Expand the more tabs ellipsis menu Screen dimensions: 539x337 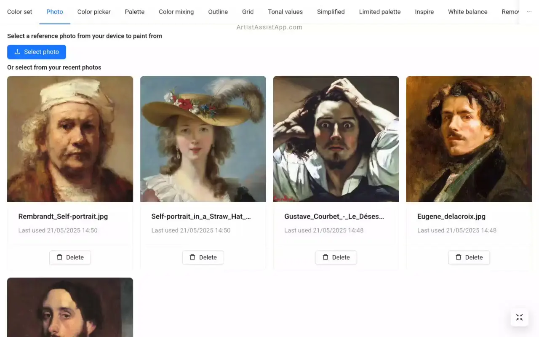tap(529, 12)
